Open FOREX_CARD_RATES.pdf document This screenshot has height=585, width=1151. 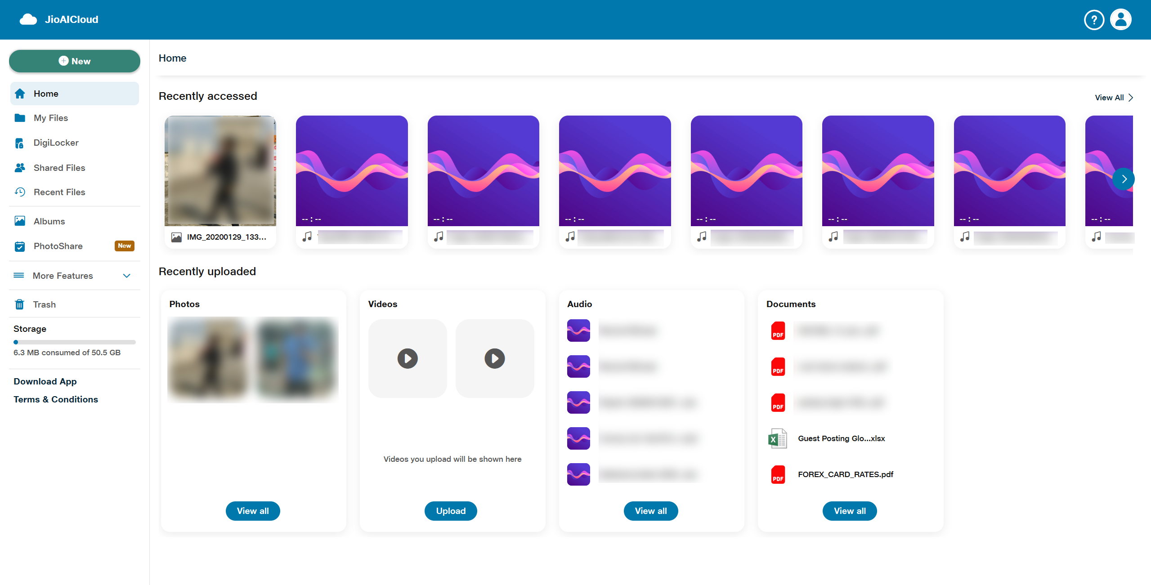(x=845, y=474)
